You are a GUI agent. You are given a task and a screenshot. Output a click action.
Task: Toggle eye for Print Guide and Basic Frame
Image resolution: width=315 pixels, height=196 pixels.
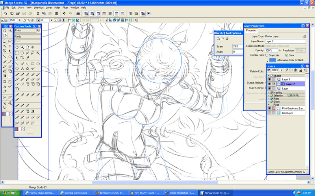269,109
